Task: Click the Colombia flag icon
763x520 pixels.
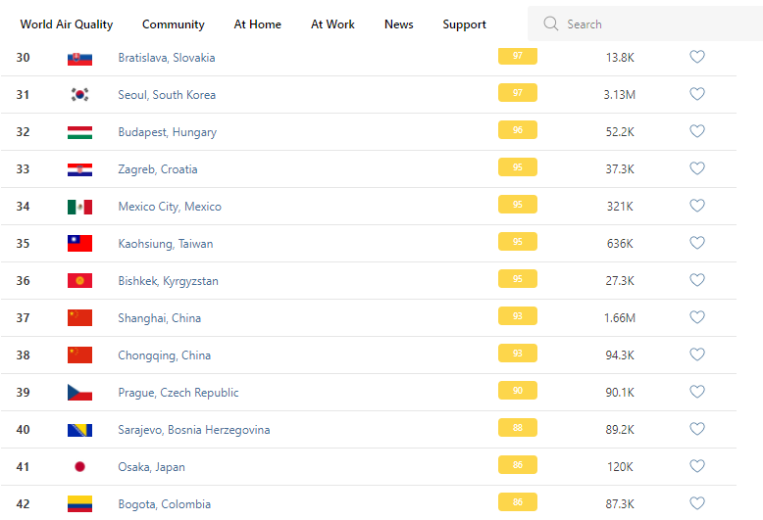Action: click(79, 504)
